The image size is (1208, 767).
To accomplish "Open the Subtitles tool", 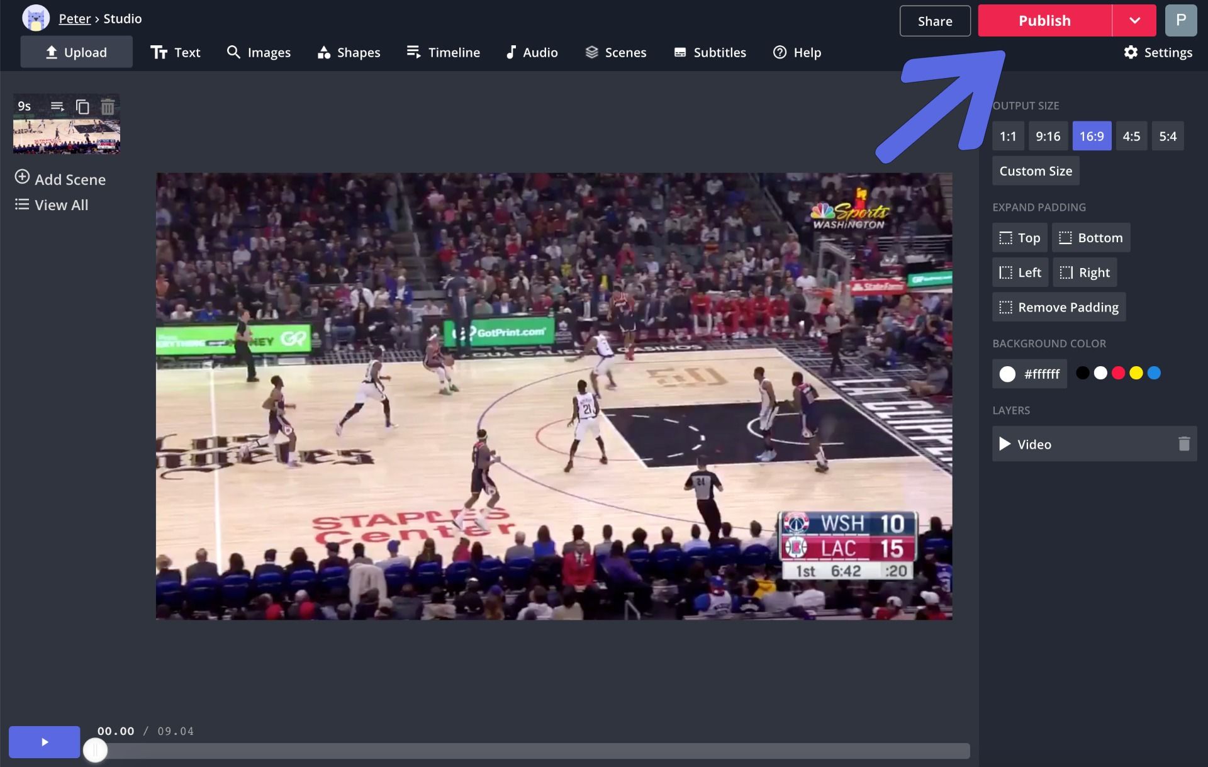I will (710, 52).
